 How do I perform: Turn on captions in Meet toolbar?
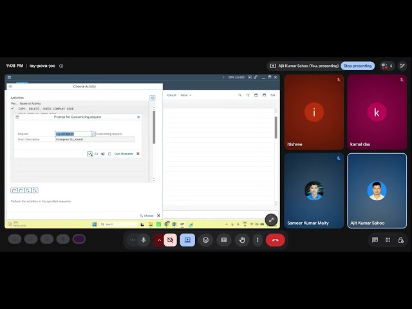224,240
